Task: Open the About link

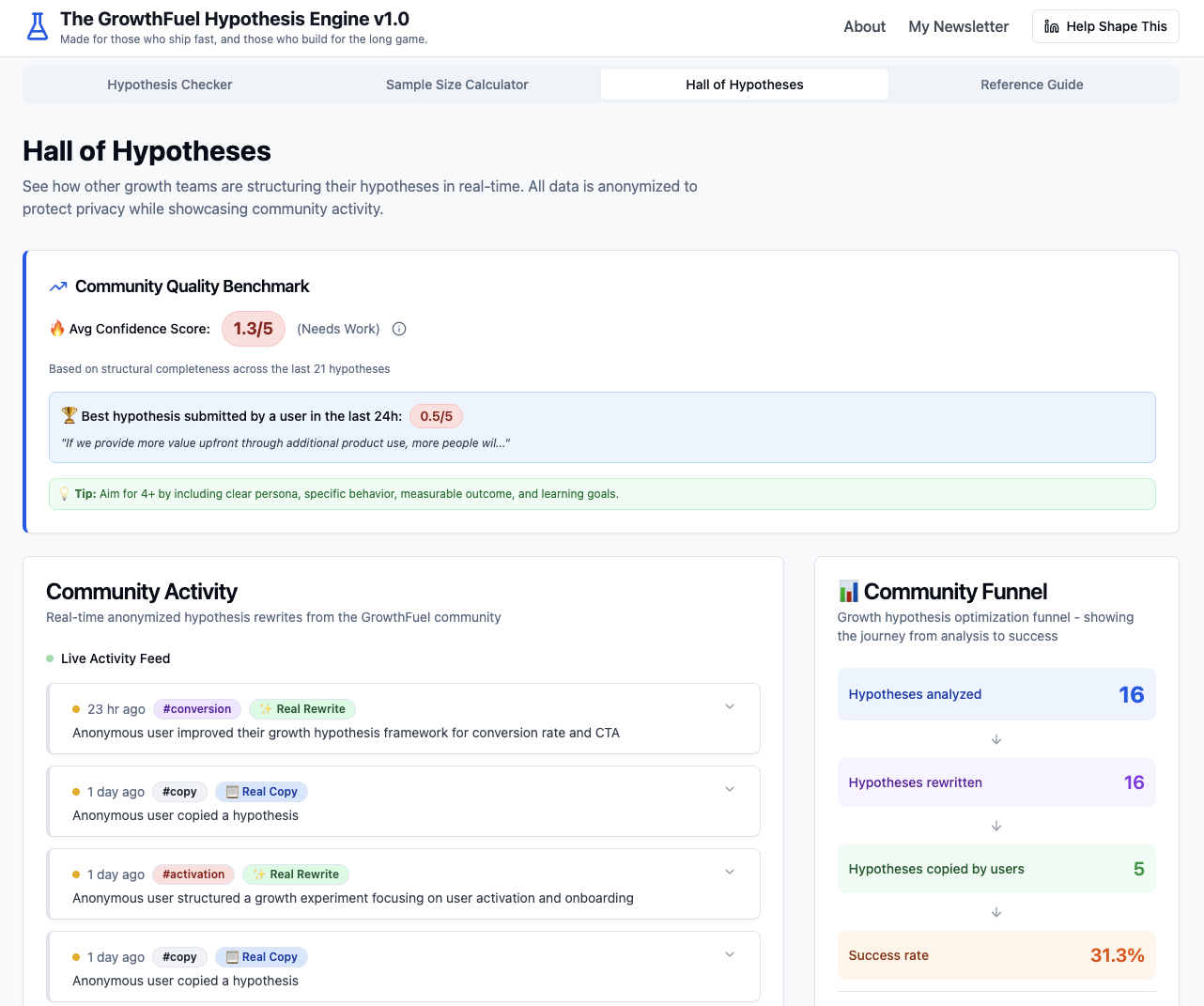Action: point(864,26)
